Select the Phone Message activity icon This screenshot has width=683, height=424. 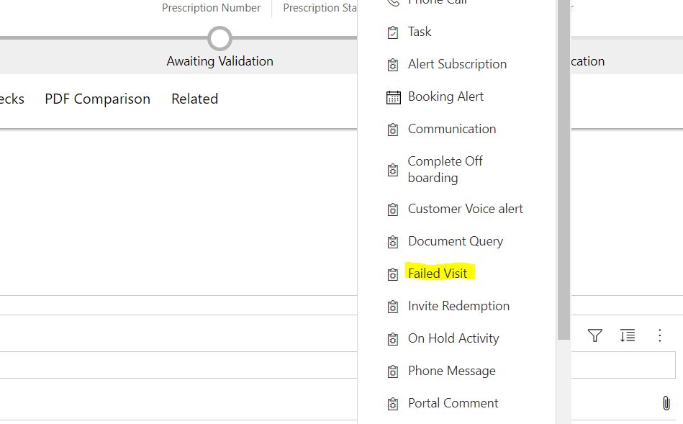click(x=392, y=371)
